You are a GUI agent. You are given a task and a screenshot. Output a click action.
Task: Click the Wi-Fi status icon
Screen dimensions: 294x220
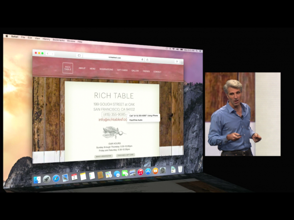click(x=174, y=49)
